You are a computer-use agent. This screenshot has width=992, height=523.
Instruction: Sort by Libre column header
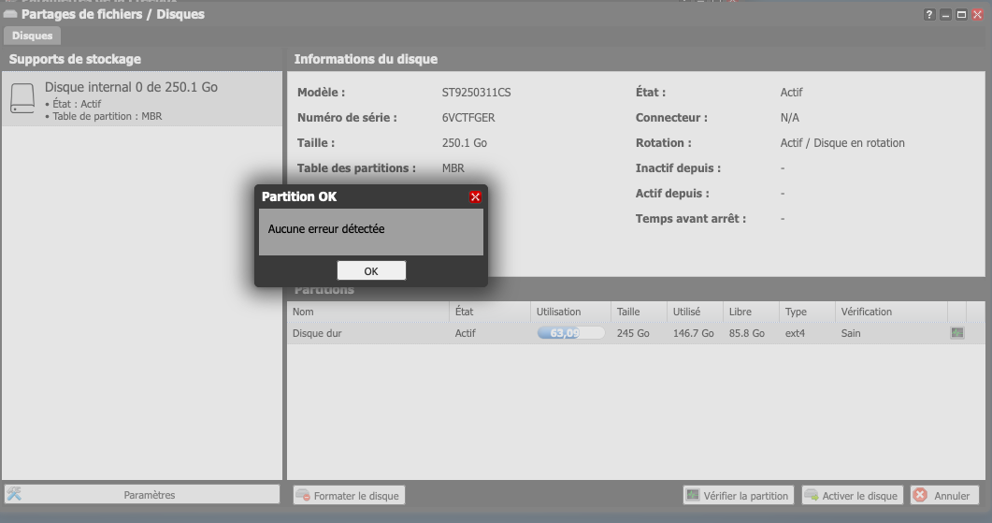click(x=751, y=312)
